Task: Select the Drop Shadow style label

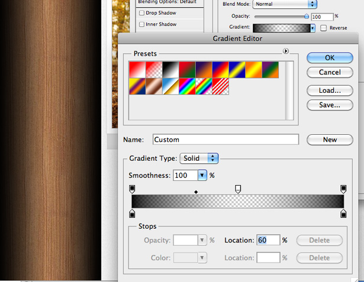Action: 161,13
